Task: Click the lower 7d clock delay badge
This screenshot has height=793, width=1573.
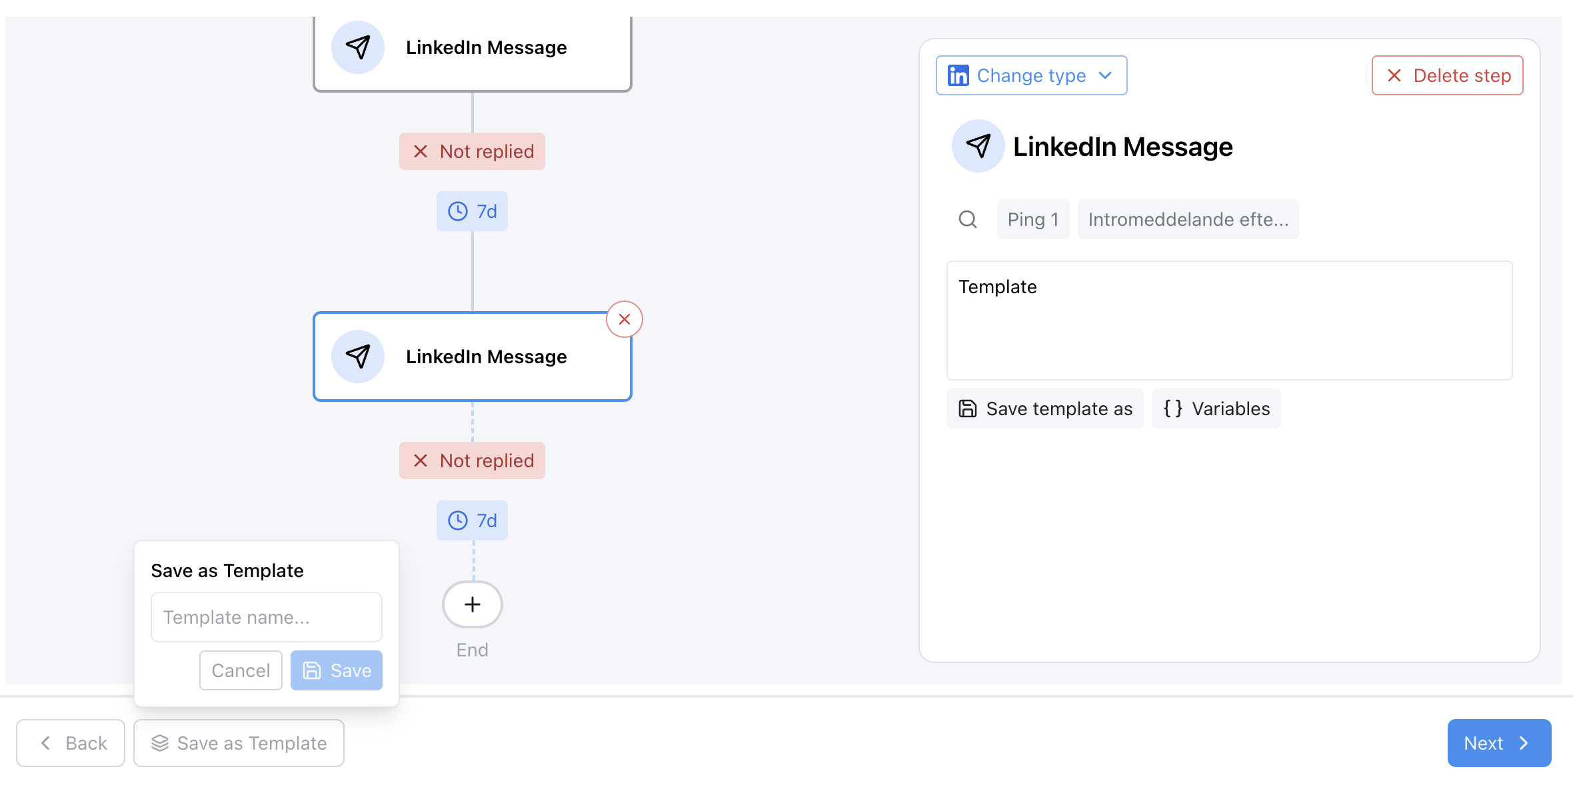Action: click(x=472, y=520)
